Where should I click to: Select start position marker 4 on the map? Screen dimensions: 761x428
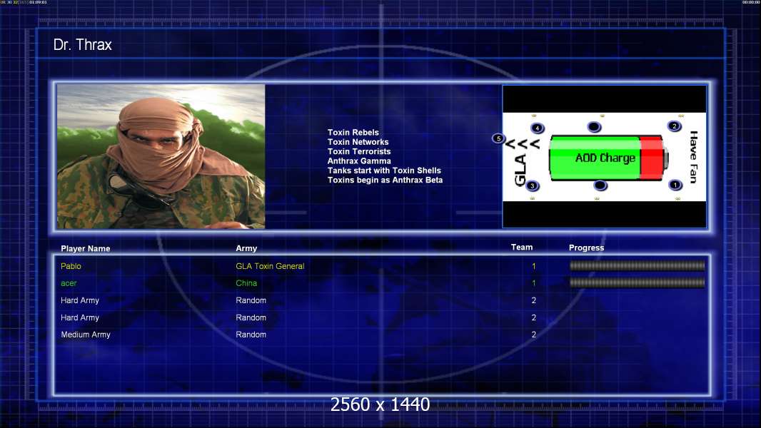tap(538, 128)
